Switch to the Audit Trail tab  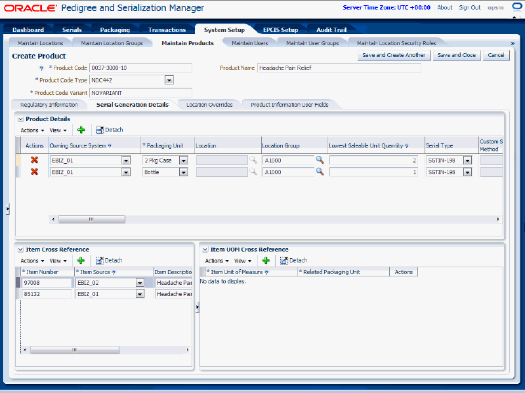coord(331,29)
